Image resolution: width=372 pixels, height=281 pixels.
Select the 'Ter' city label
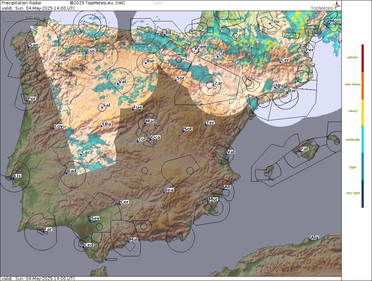pyautogui.click(x=210, y=123)
